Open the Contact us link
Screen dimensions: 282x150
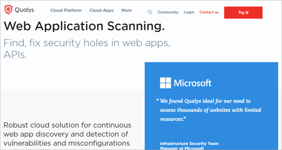click(209, 12)
